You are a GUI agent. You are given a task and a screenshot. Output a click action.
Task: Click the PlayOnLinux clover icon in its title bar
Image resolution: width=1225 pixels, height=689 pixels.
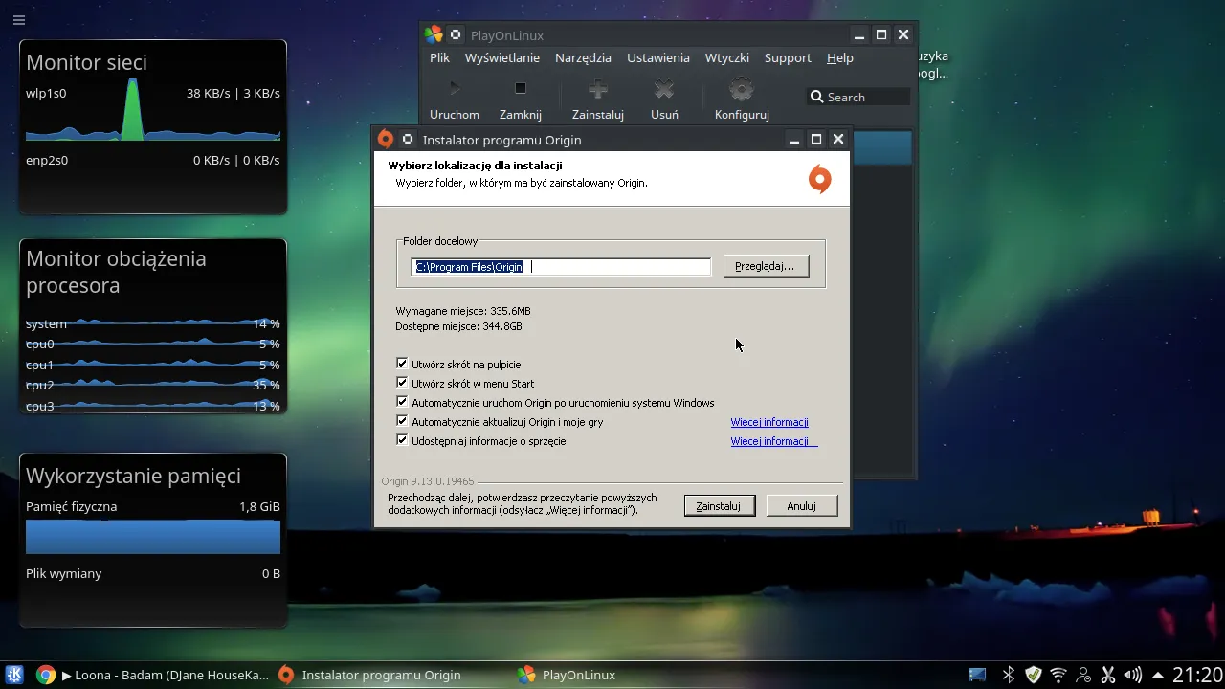(434, 34)
